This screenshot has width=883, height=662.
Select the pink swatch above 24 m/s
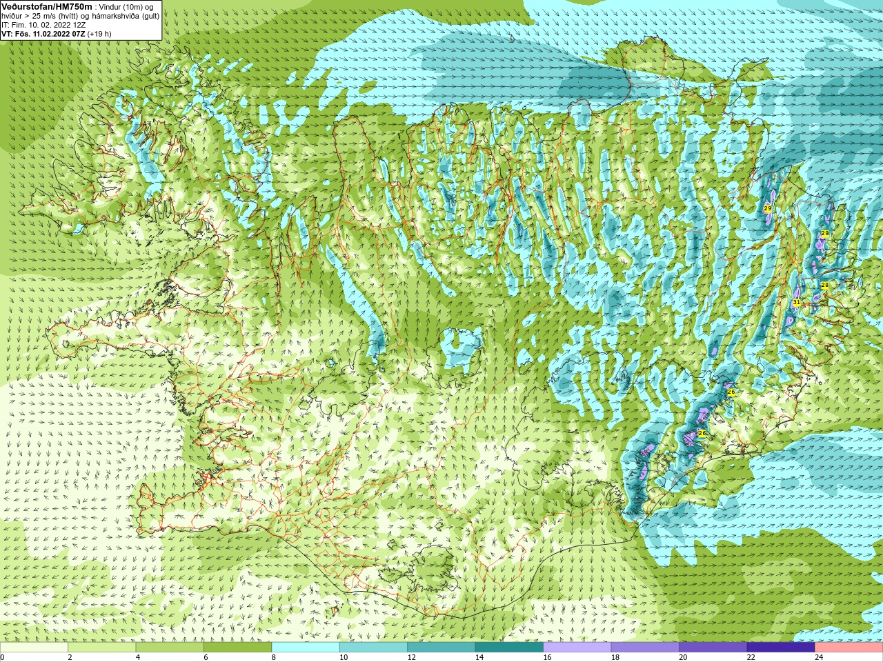pyautogui.click(x=849, y=647)
